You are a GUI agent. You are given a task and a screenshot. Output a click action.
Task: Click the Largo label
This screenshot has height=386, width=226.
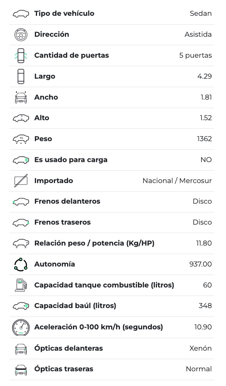[45, 76]
